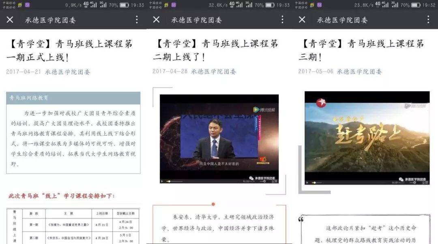The image size is (438, 244).
Task: Tap the publish date 2017-04-21
Action: (24, 72)
